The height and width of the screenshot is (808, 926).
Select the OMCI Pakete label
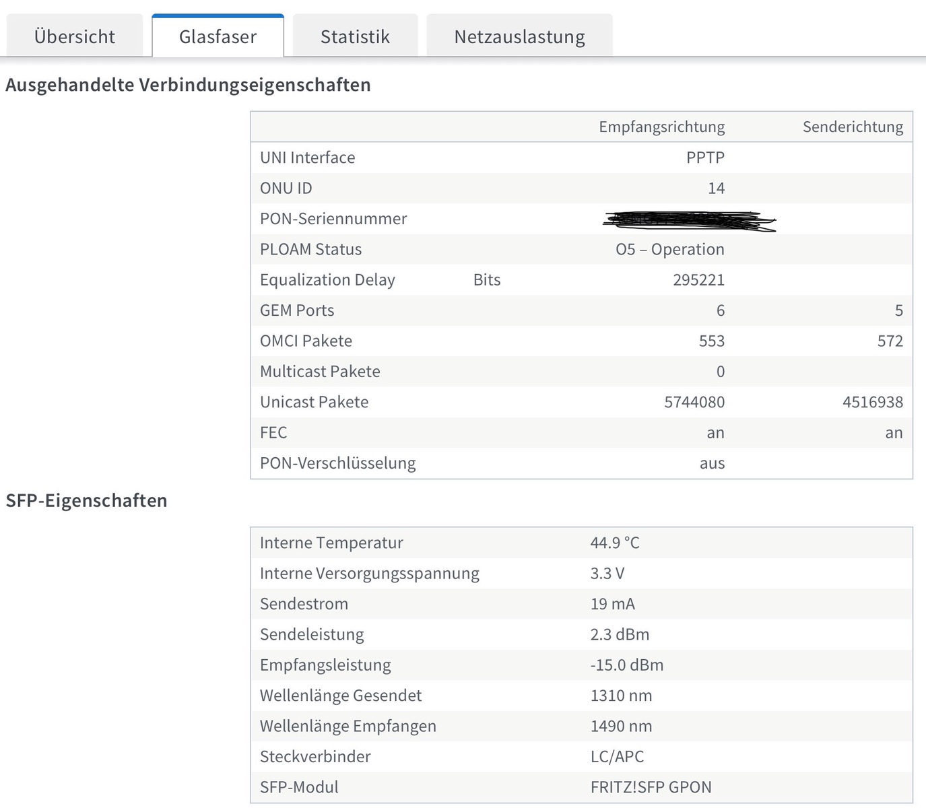tap(306, 341)
